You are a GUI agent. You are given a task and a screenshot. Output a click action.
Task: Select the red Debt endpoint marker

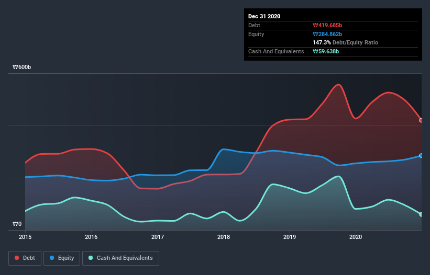pos(421,120)
